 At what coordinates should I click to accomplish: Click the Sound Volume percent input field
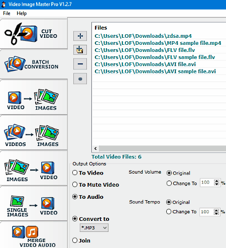tap(207, 183)
